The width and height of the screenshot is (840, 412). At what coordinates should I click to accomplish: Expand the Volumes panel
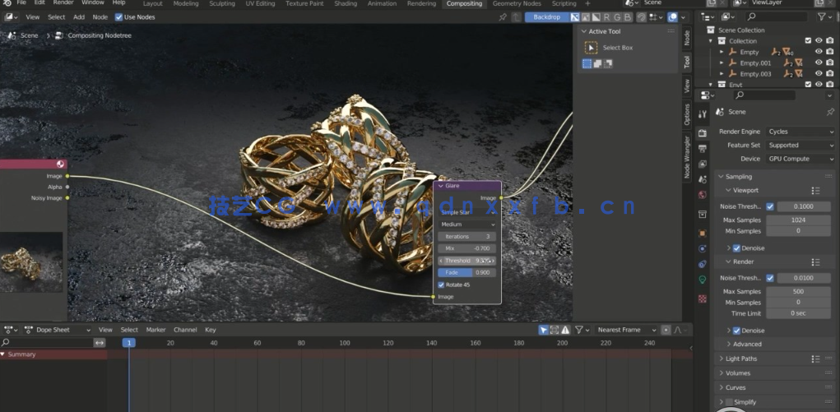721,373
